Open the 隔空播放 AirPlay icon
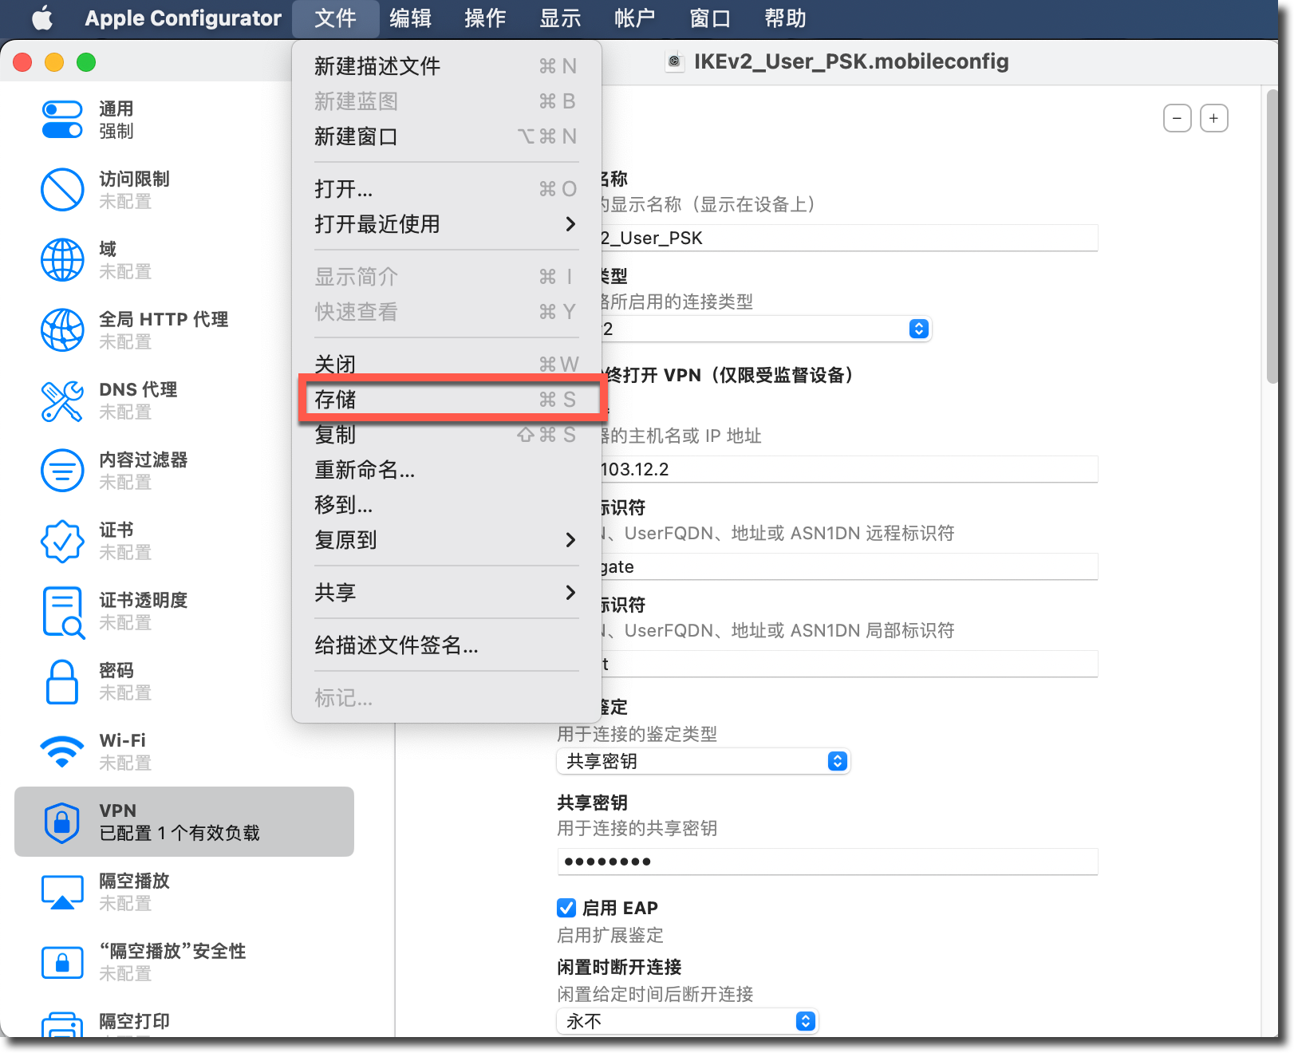This screenshot has height=1053, width=1294. [x=62, y=892]
